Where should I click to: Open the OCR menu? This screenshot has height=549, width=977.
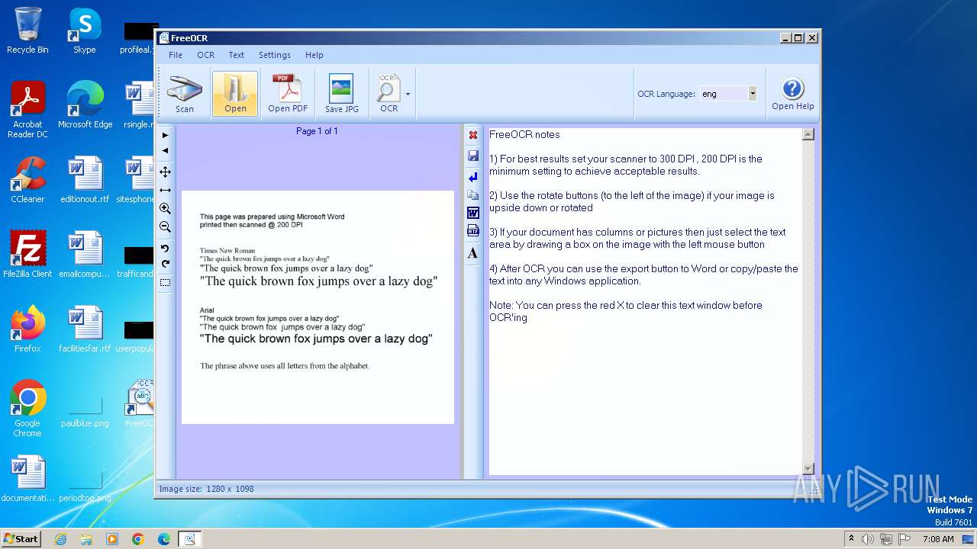point(205,55)
